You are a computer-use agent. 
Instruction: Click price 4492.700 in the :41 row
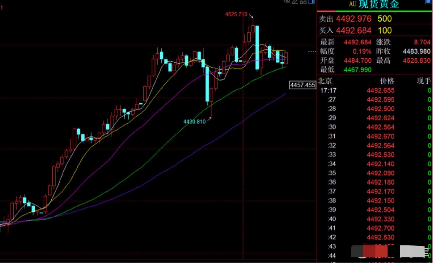click(381, 228)
